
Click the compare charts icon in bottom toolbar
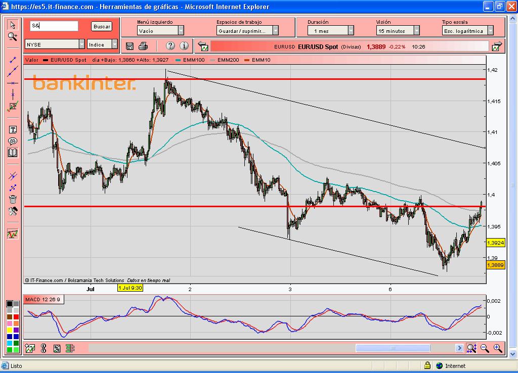[57, 348]
